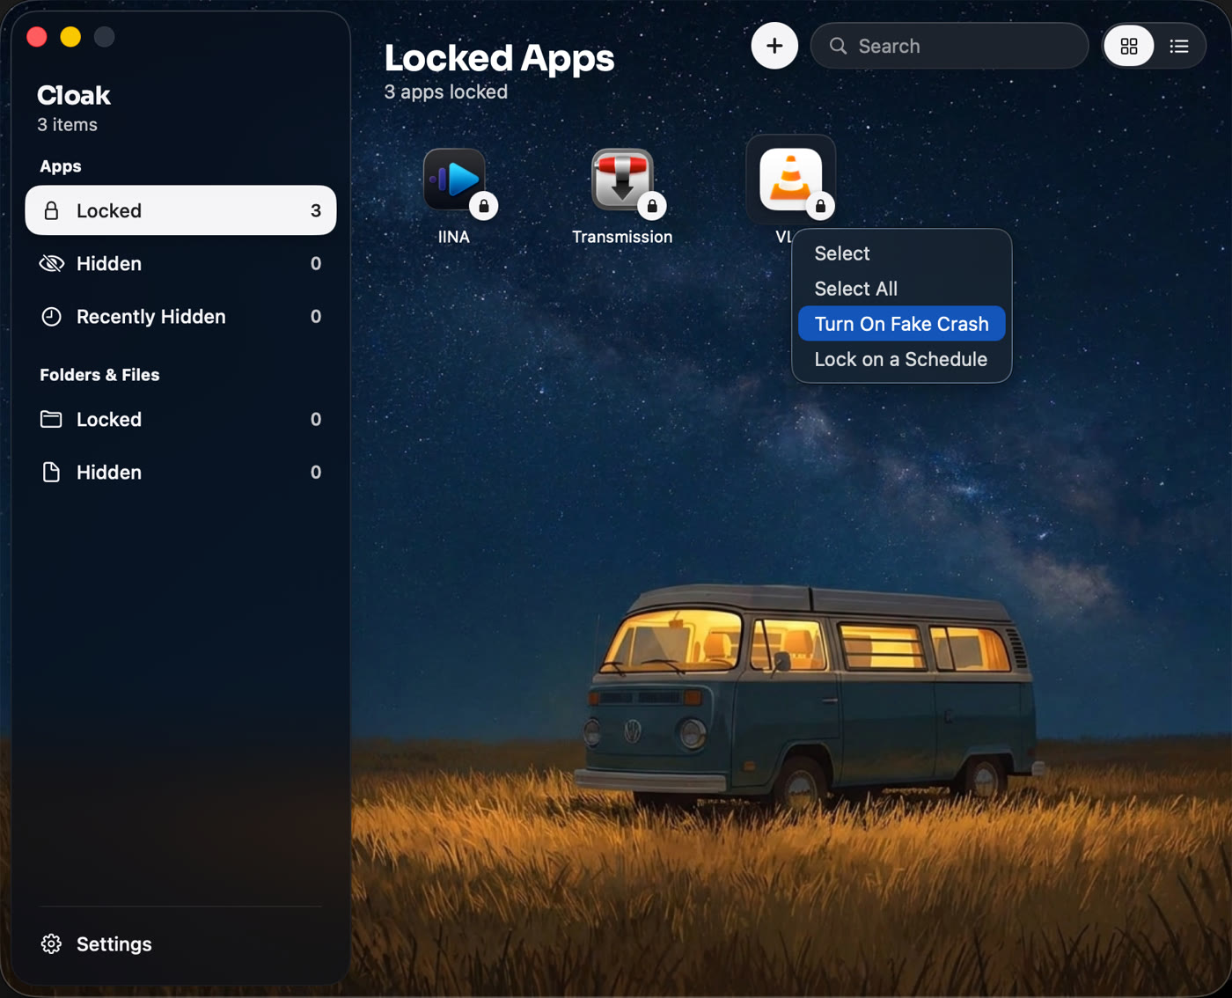Image resolution: width=1232 pixels, height=998 pixels.
Task: Click the Settings gear icon
Action: click(51, 943)
